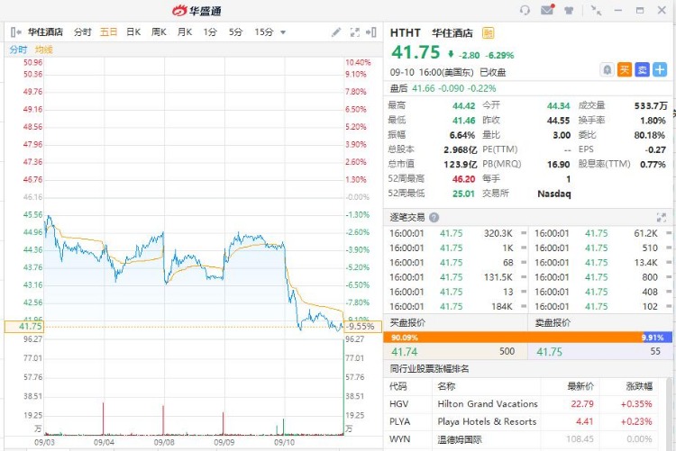Expand chart to fullscreen
This screenshot has height=451, width=676.
point(355,32)
